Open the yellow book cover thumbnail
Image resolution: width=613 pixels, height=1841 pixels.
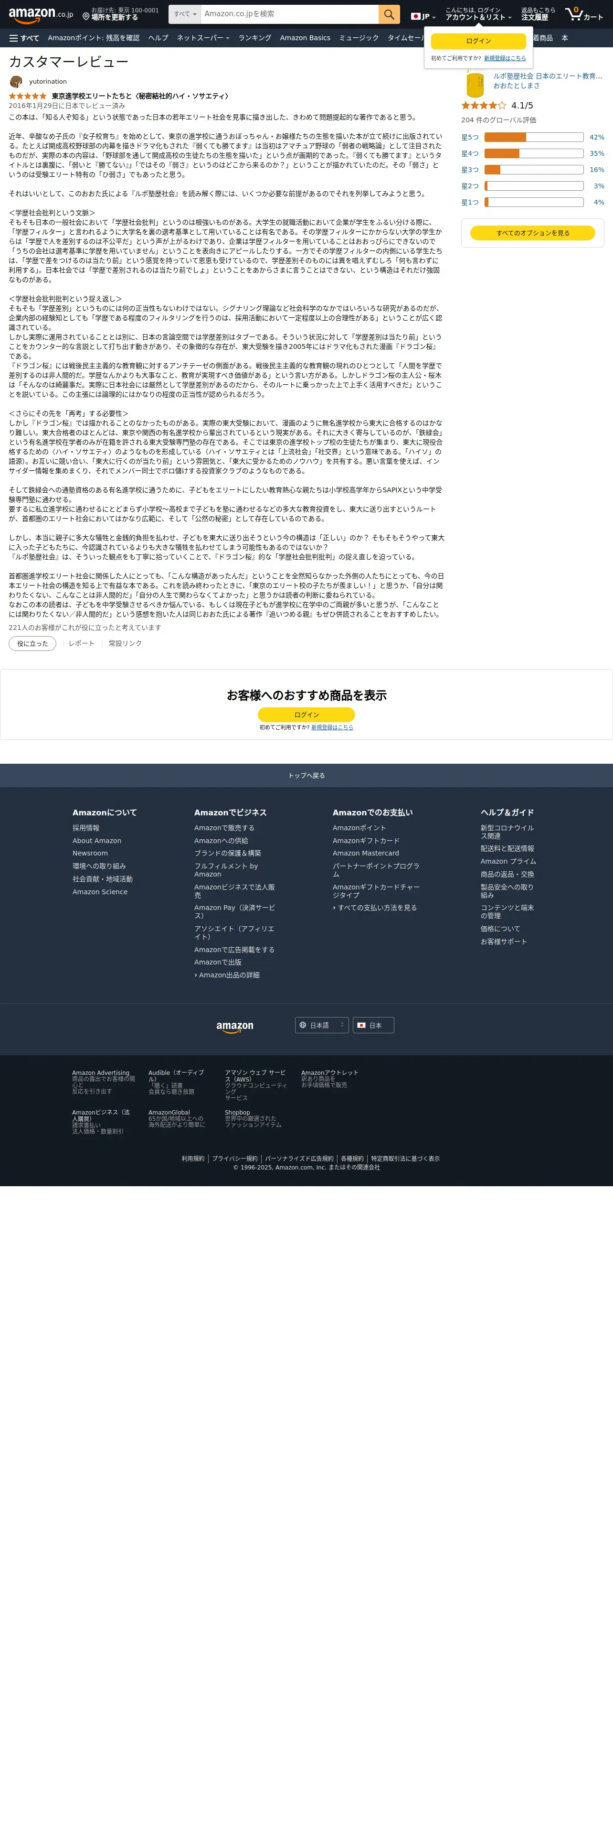tap(475, 83)
